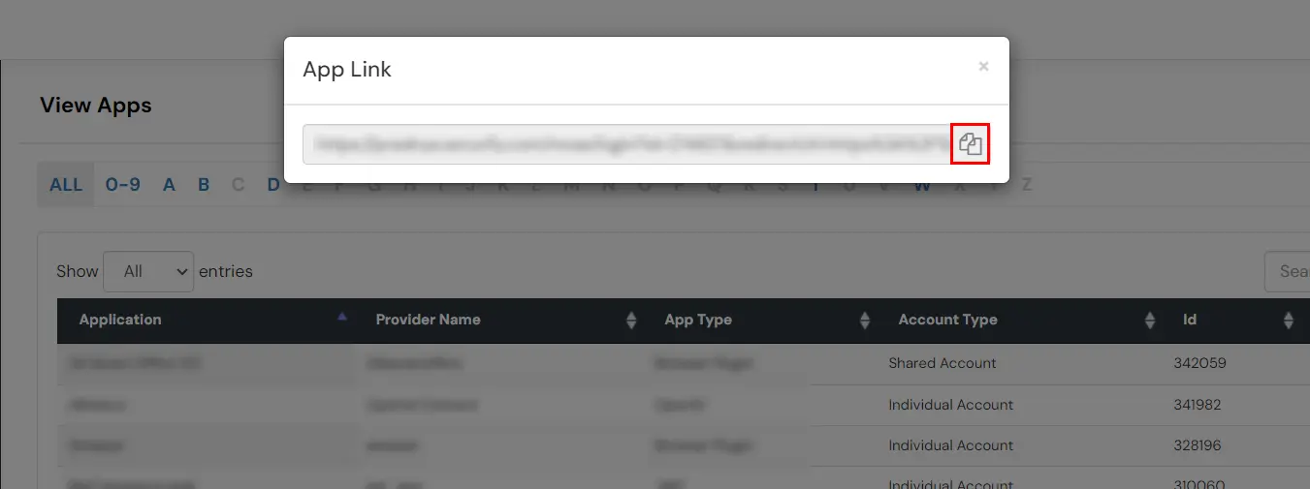Viewport: 1310px width, 489px height.
Task: Filter apps by letter C
Action: [x=239, y=184]
